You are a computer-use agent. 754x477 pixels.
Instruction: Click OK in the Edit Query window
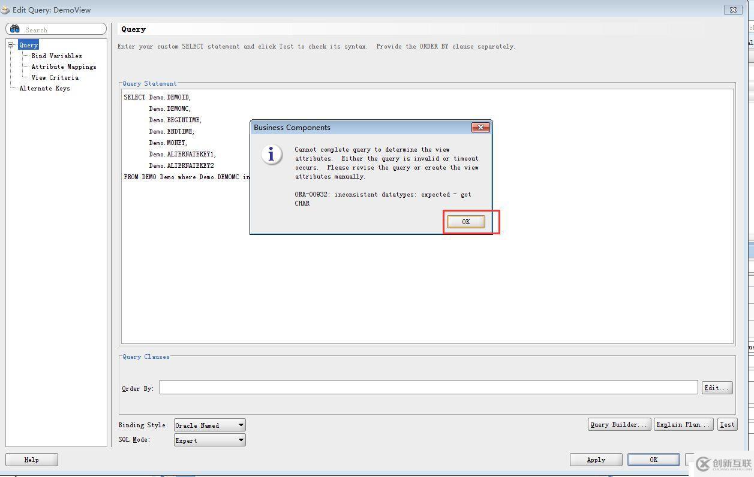pos(653,460)
